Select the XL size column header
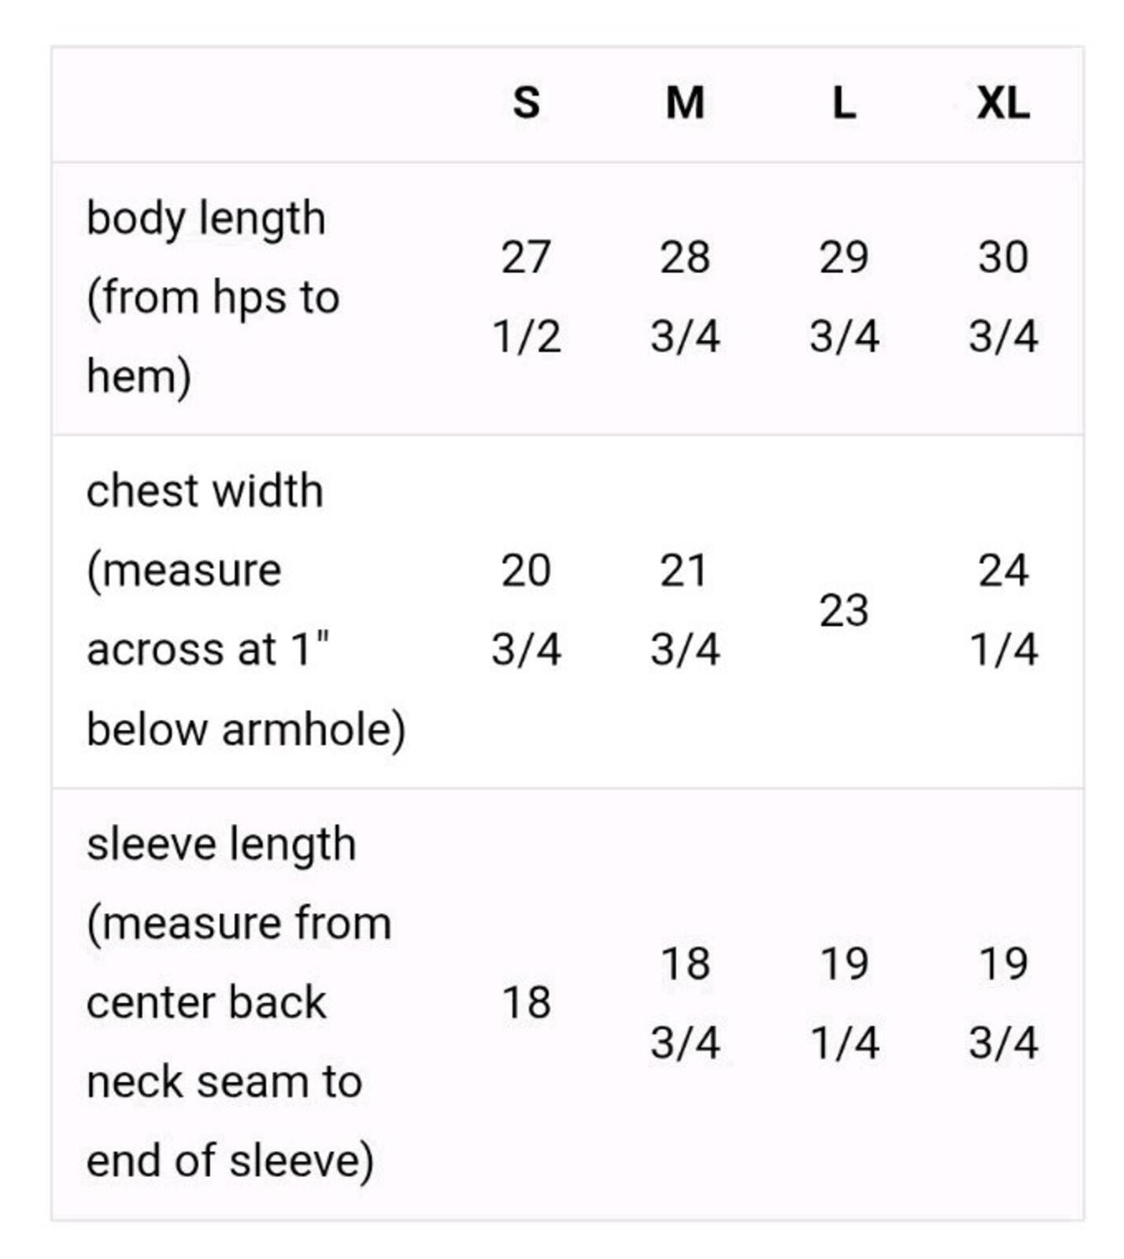 click(1003, 103)
